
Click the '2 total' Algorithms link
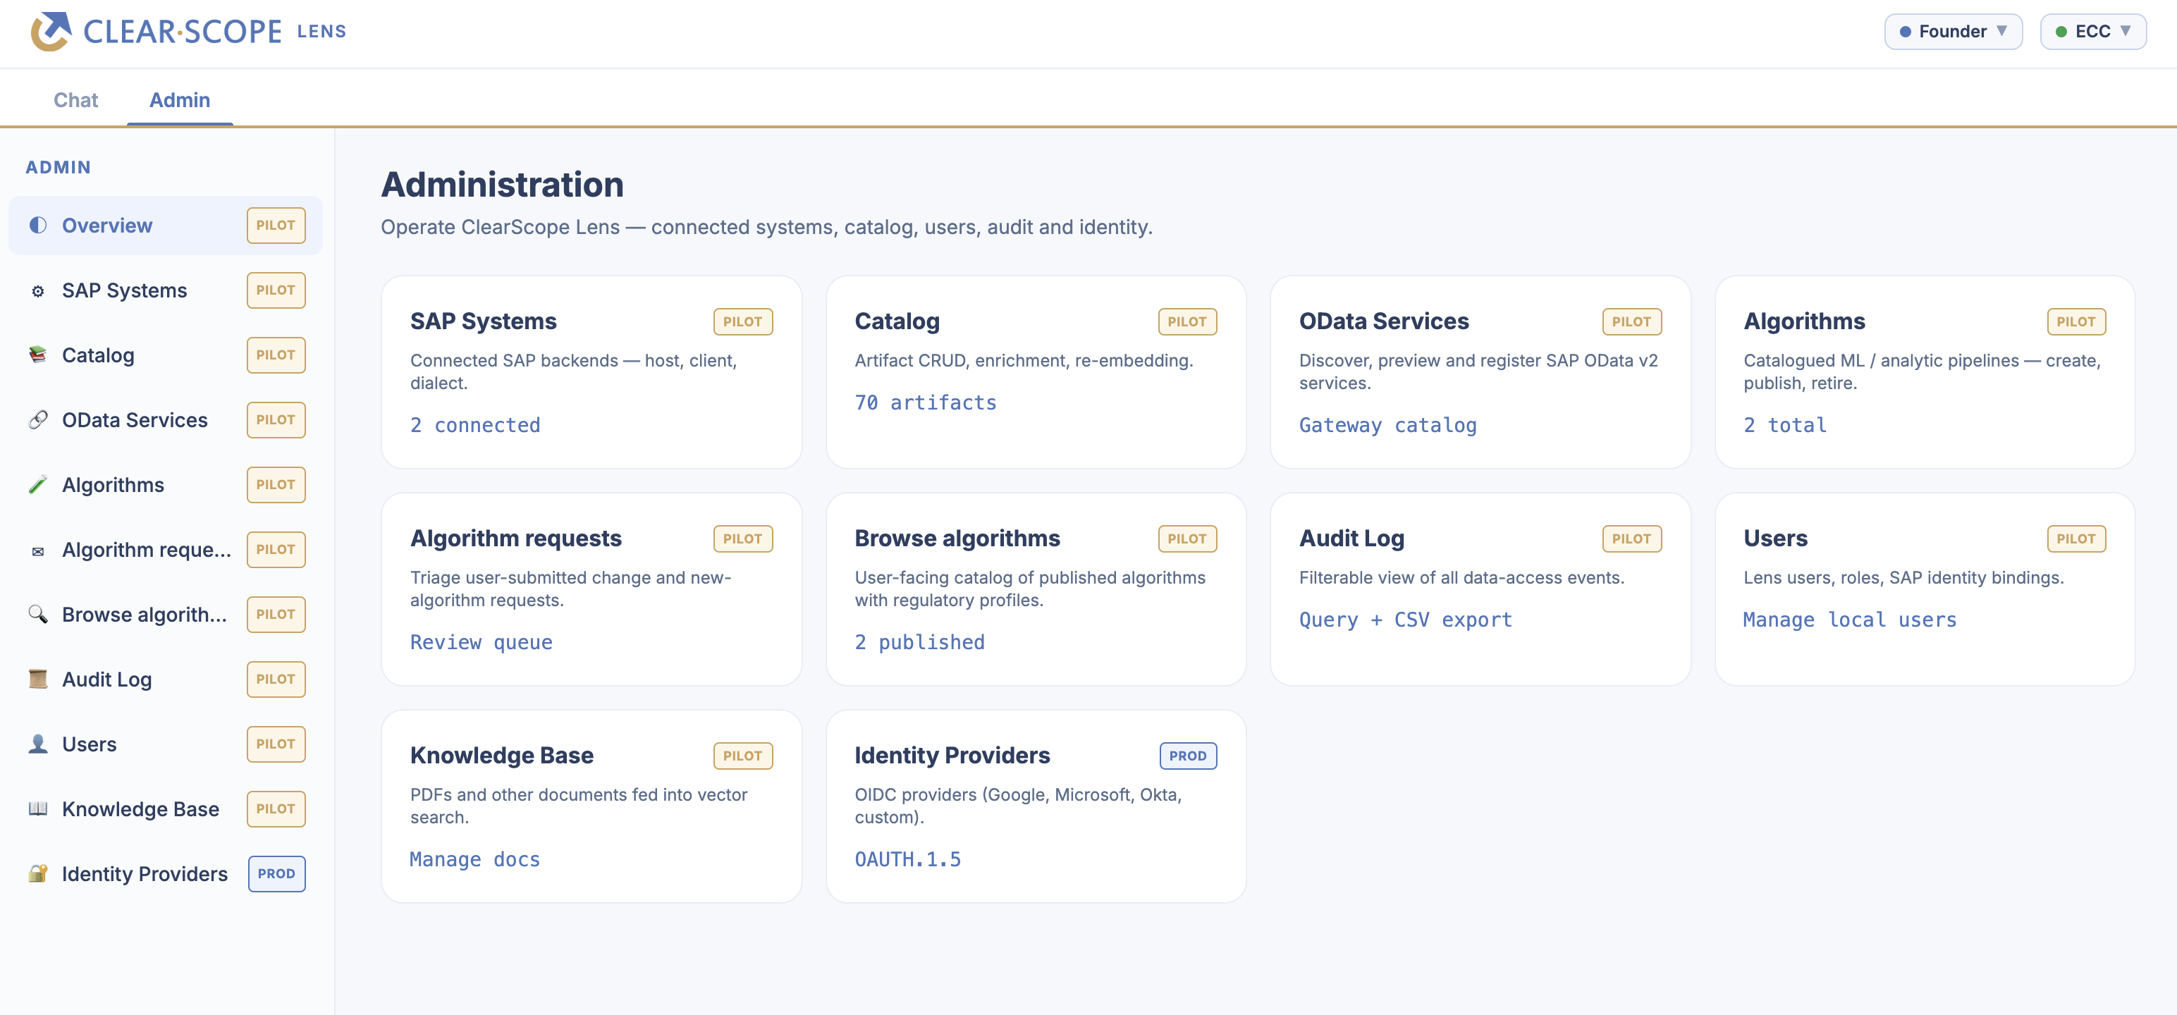[x=1785, y=425]
